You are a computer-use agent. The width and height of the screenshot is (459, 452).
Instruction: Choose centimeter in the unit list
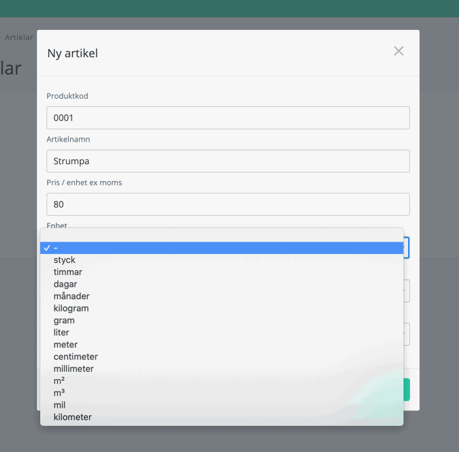point(76,357)
